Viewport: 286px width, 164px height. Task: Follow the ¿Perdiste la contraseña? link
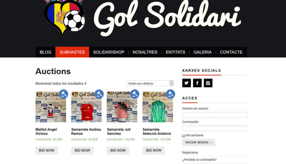click(199, 160)
